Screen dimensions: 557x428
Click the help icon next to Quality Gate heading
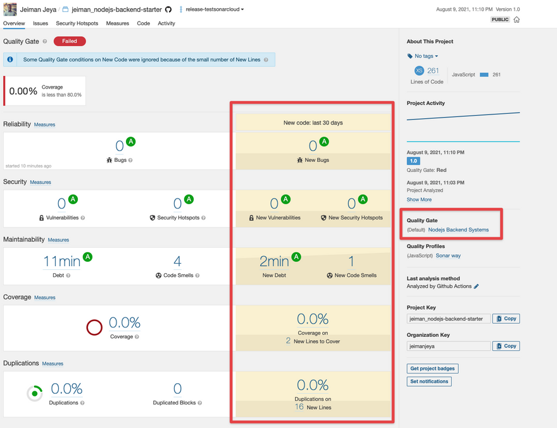(x=45, y=42)
